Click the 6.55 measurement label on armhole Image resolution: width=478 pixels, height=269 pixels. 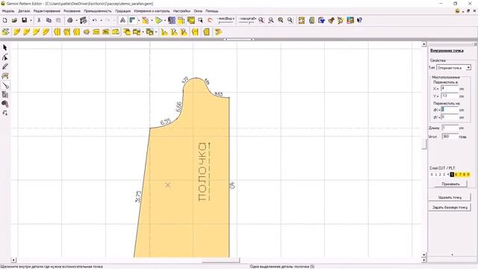166,122
